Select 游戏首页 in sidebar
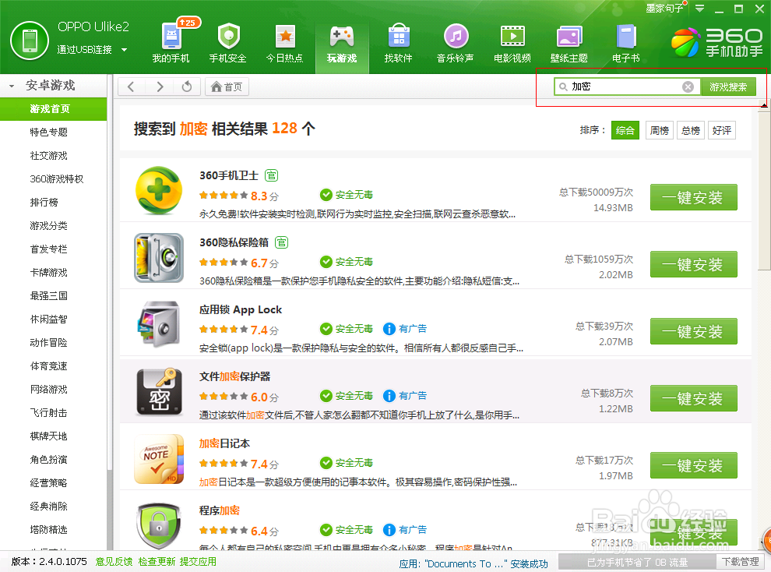This screenshot has height=572, width=771. (53, 108)
